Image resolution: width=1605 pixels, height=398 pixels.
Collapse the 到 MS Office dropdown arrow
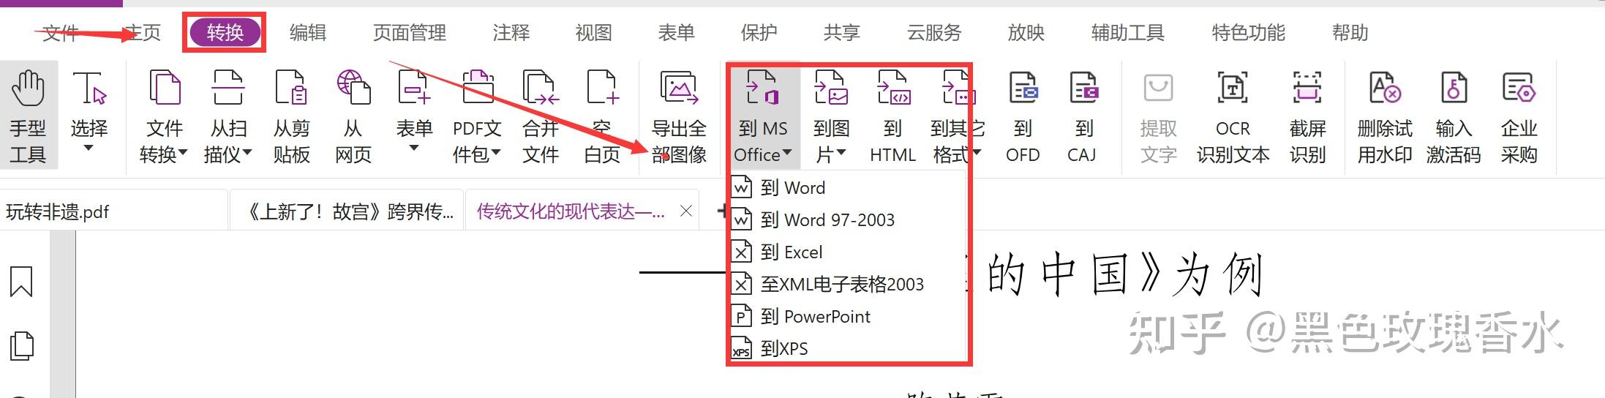click(x=787, y=154)
